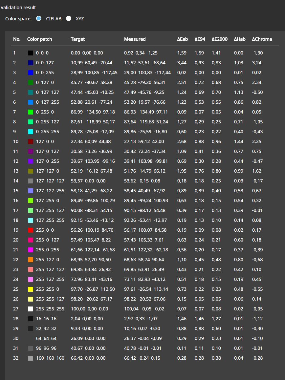Click the pure blue swatch for 0 0 255
The height and width of the screenshot is (380, 285).
pos(31,73)
